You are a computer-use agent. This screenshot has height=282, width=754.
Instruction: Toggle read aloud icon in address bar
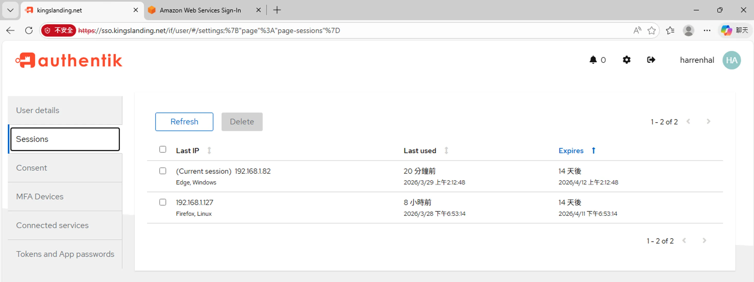pyautogui.click(x=637, y=30)
